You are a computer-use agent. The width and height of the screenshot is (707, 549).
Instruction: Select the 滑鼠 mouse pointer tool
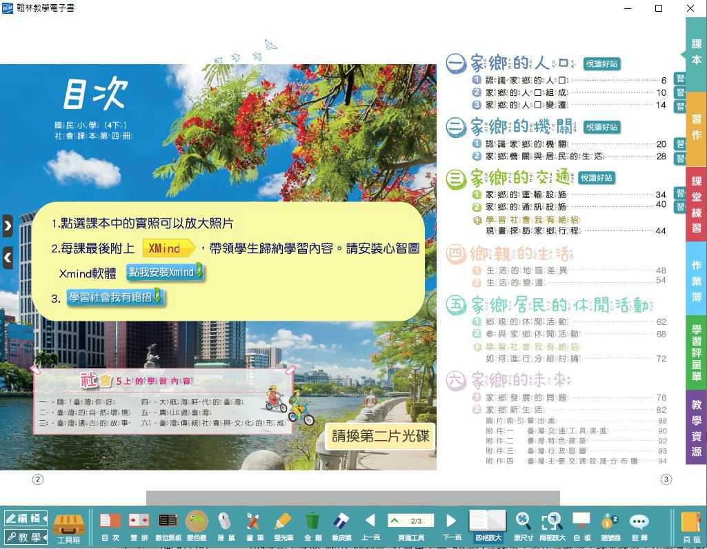click(x=226, y=526)
